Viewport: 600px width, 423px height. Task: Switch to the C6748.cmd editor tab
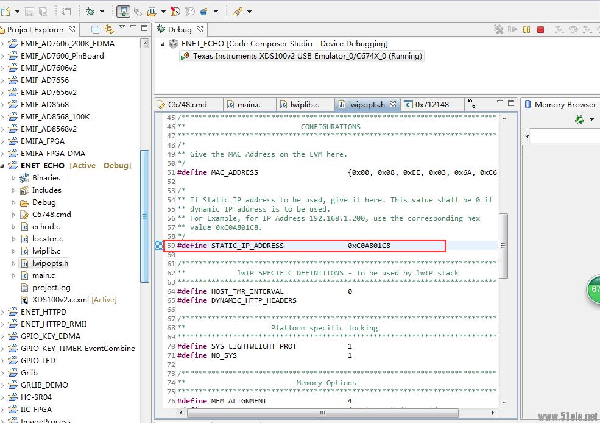188,104
